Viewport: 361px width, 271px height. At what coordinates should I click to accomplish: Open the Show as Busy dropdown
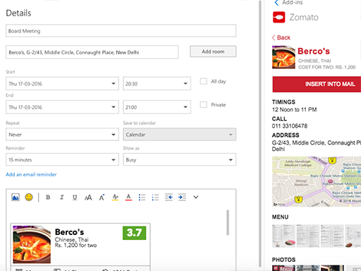coord(179,159)
